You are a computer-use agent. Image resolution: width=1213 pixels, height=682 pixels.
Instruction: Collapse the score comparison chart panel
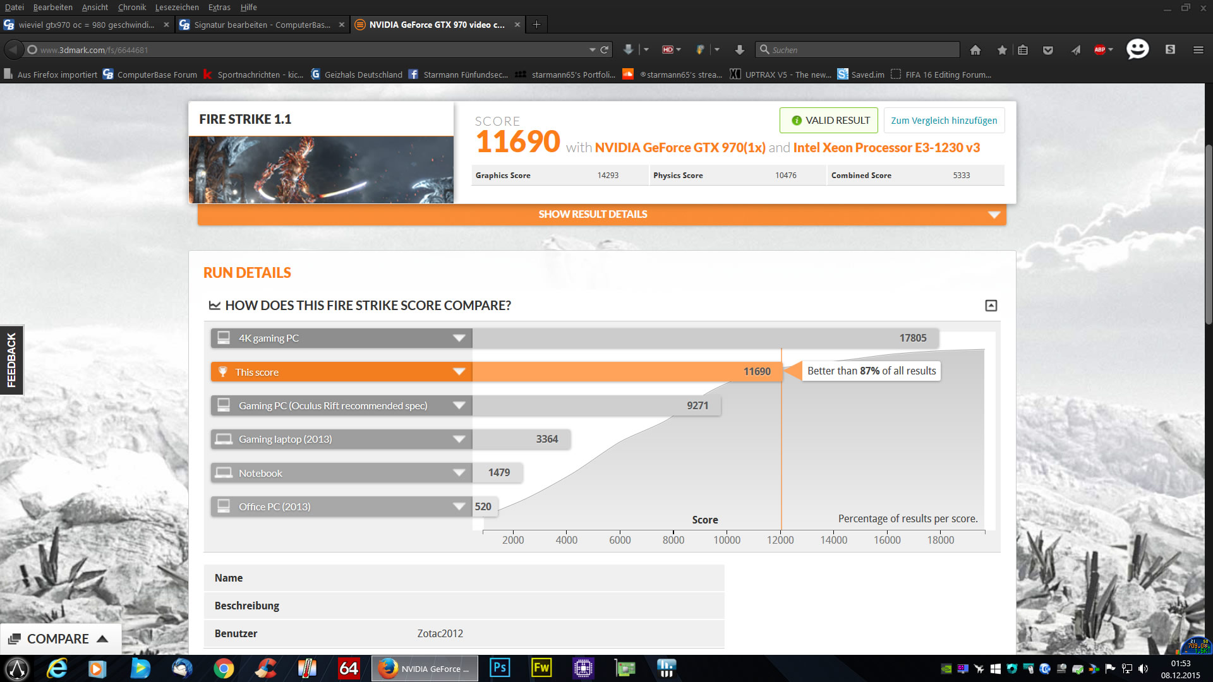(x=991, y=306)
